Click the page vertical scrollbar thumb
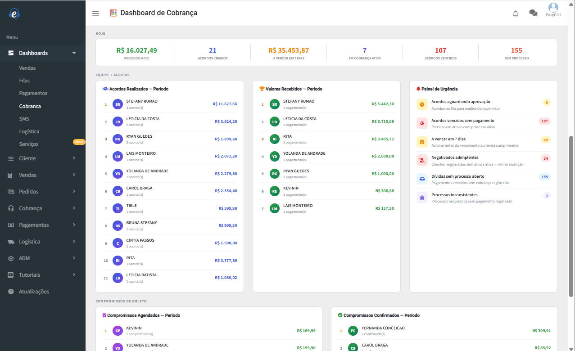This screenshot has width=575, height=351. click(x=571, y=216)
